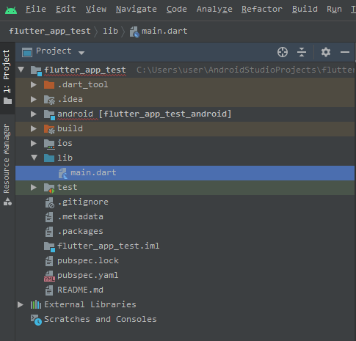Click the .gitignore file icon
The width and height of the screenshot is (356, 341).
coord(50,202)
